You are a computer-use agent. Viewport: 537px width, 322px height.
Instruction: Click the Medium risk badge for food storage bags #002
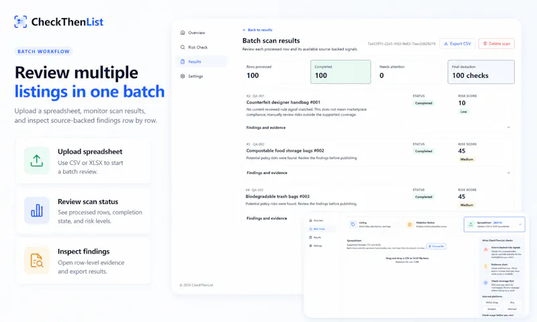pos(467,159)
